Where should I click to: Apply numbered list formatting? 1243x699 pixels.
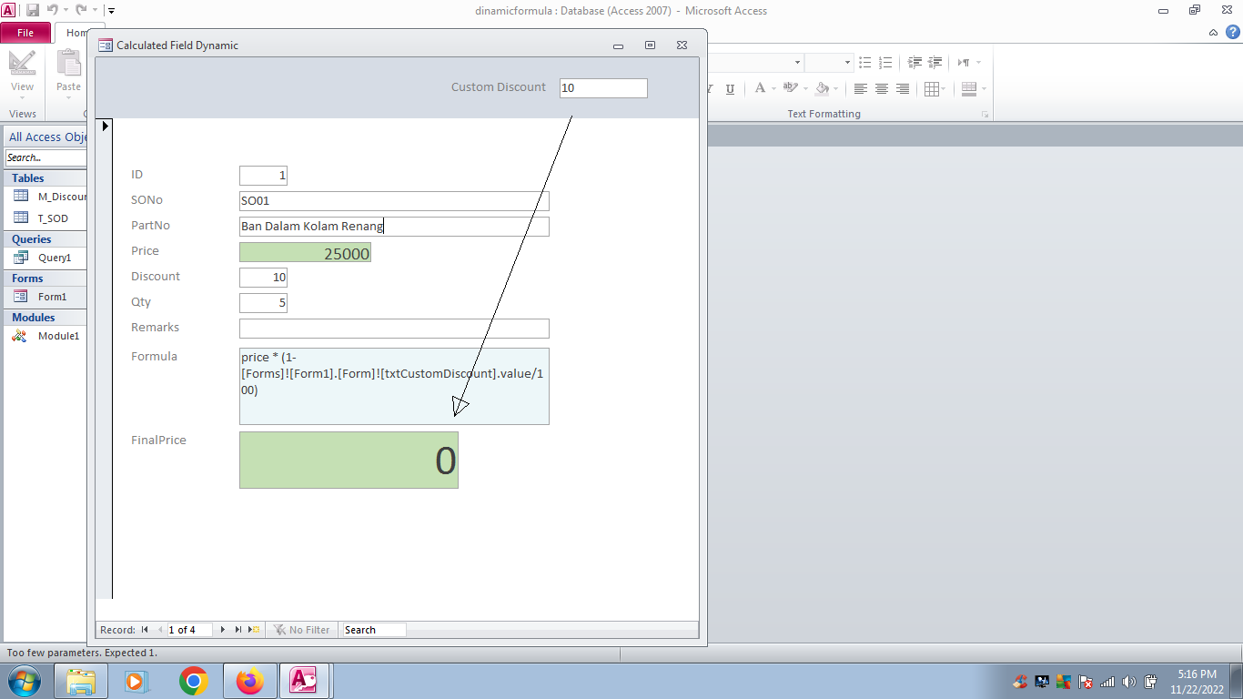885,63
